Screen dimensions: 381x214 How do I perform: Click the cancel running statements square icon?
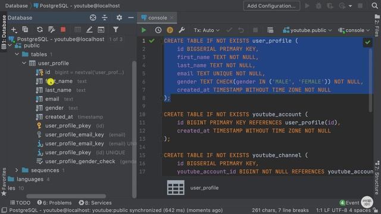pyautogui.click(x=255, y=30)
